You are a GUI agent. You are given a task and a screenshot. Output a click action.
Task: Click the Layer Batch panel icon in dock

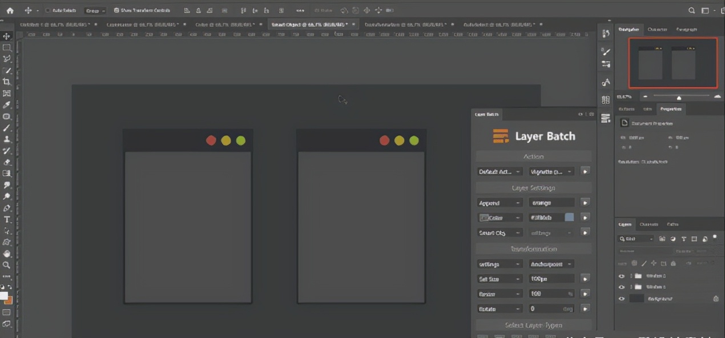(x=606, y=119)
